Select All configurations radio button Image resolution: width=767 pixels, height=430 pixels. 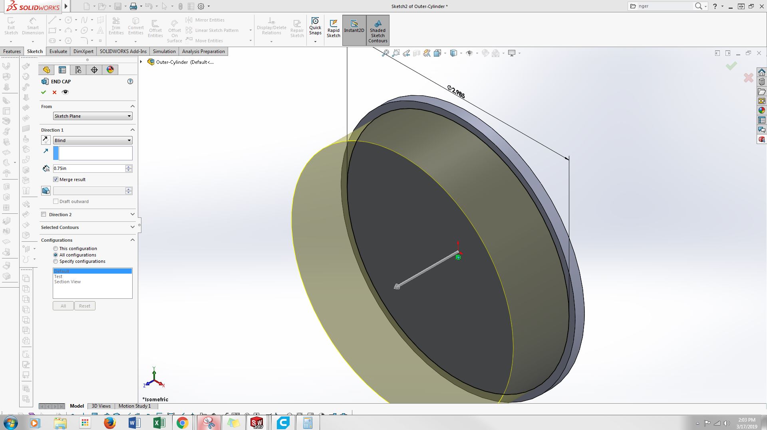(x=56, y=255)
